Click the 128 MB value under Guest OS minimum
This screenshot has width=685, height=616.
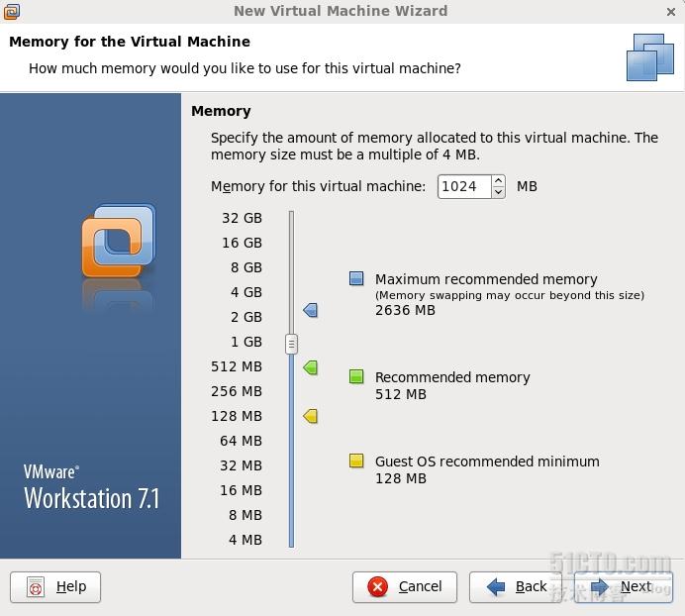(401, 478)
